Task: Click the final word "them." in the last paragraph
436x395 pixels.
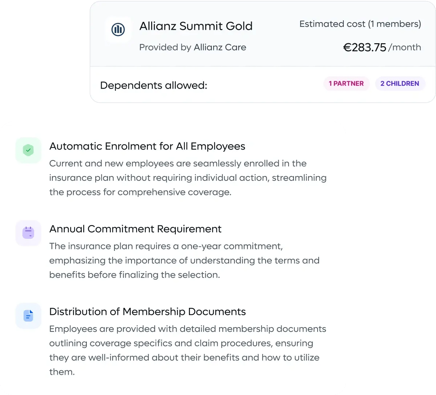Action: pos(62,372)
